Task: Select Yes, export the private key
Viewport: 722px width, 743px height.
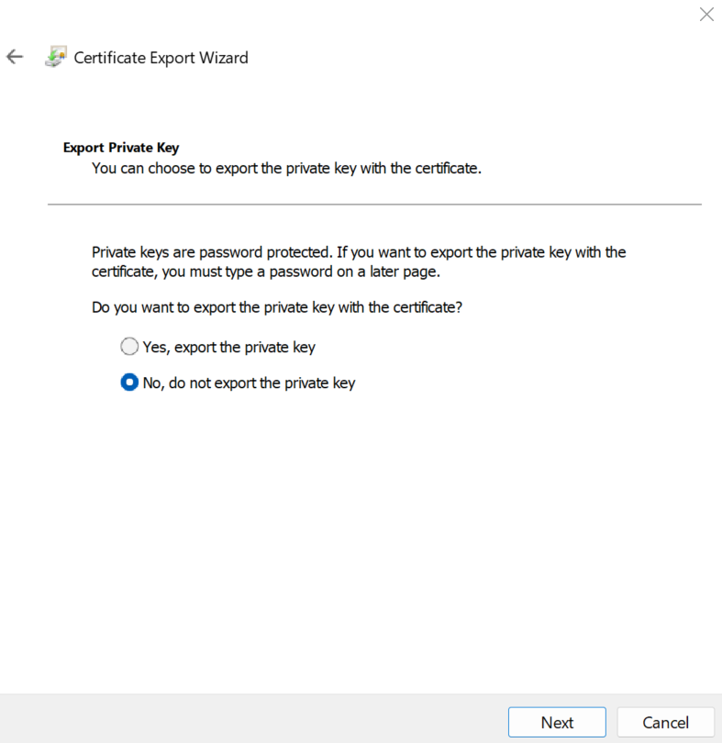Action: pos(217,347)
